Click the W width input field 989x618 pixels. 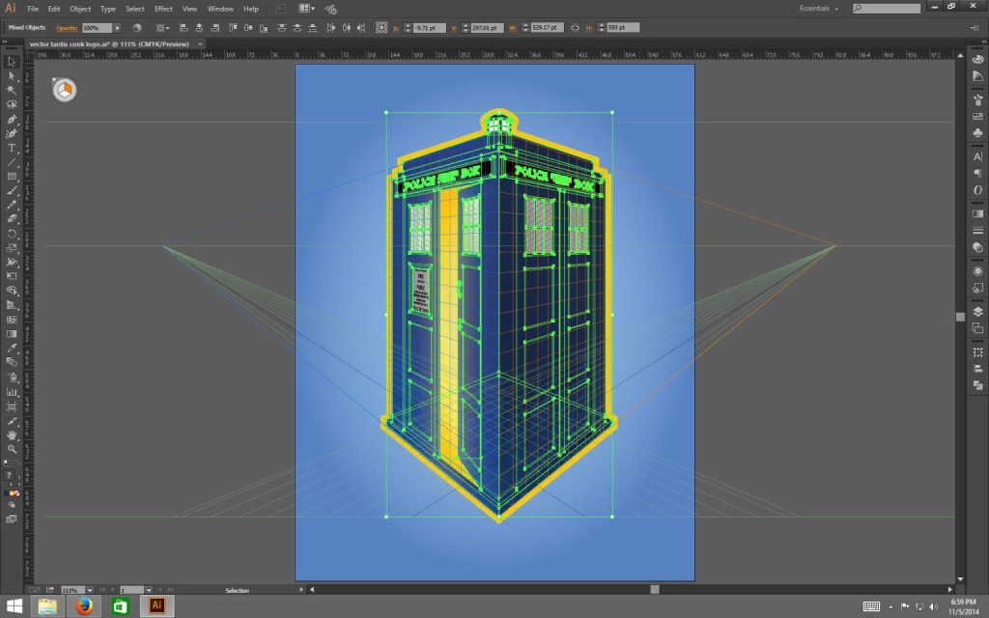[549, 29]
